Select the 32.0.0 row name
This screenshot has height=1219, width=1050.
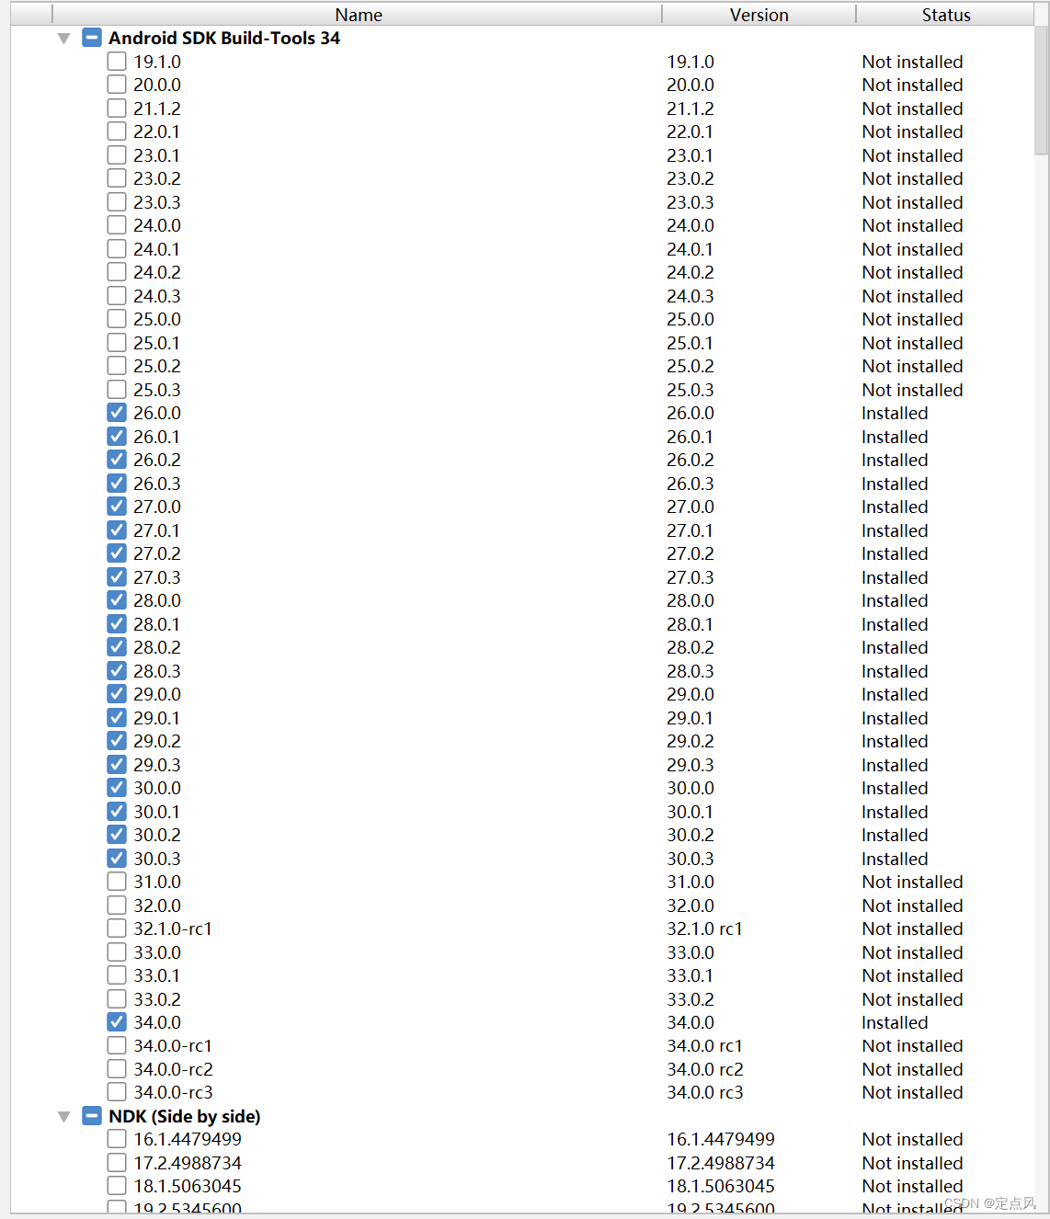157,906
